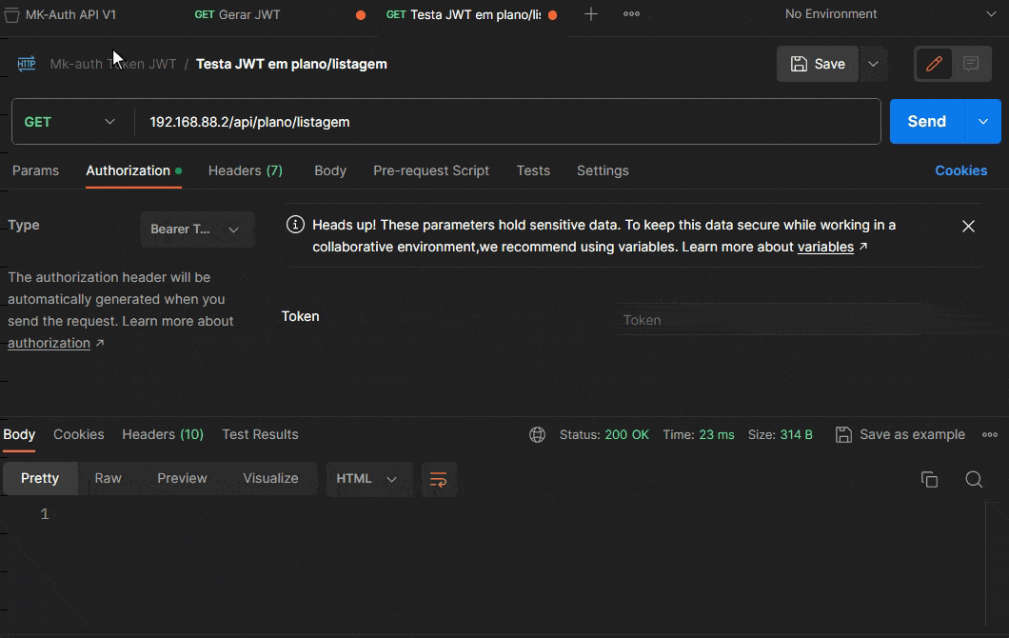Open the comments icon
The image size is (1009, 638).
(971, 64)
